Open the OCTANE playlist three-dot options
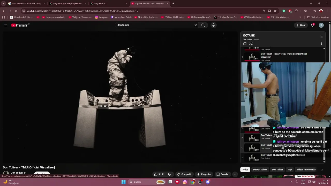The height and width of the screenshot is (186, 331). tap(321, 44)
